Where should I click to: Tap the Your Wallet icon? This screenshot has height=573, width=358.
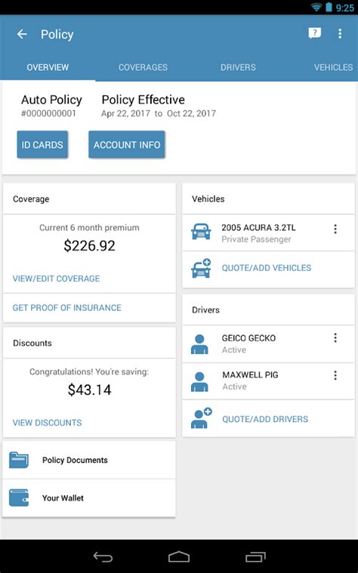(19, 498)
